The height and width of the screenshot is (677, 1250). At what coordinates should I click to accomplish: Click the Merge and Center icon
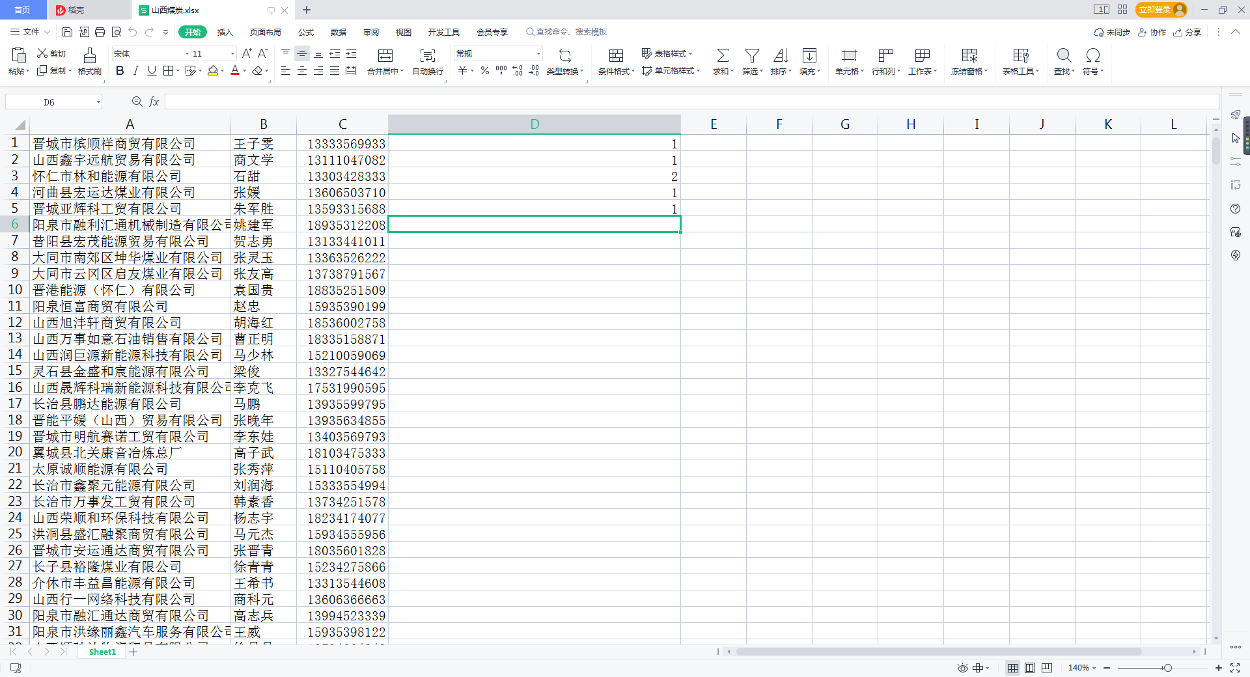[x=385, y=56]
